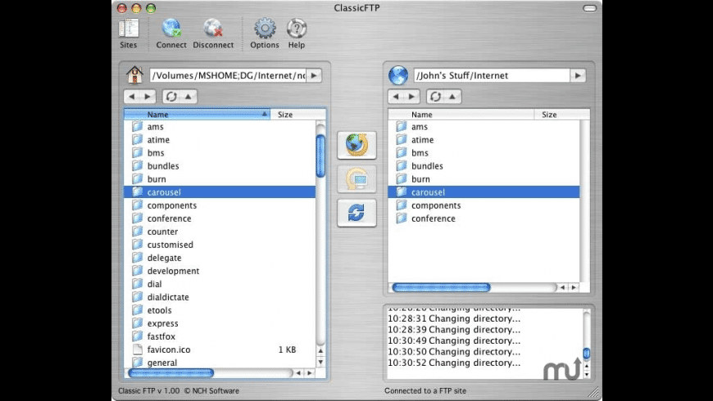Sort remote list by Name column
The width and height of the screenshot is (713, 401).
click(x=461, y=115)
